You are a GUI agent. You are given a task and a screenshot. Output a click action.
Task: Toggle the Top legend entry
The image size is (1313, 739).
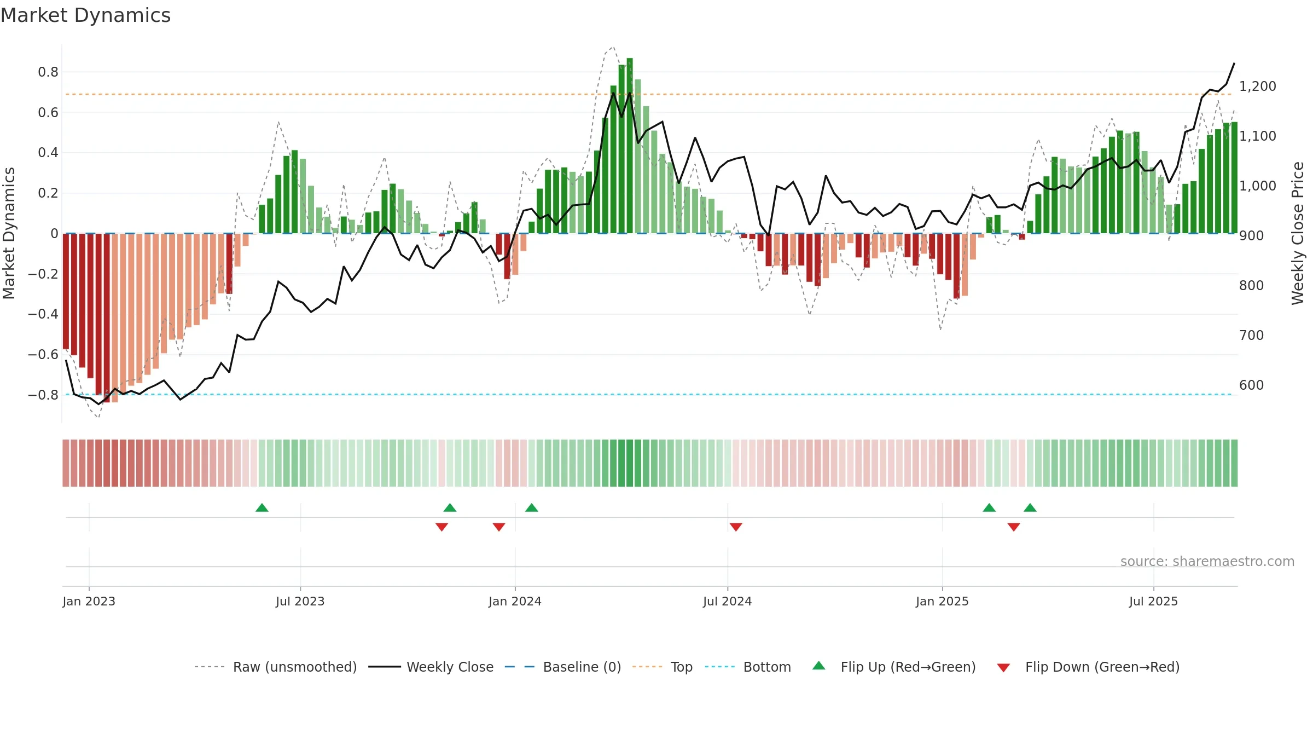tap(662, 667)
